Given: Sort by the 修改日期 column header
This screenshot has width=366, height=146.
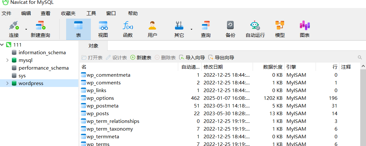Looking at the screenshot, I should pos(227,67).
